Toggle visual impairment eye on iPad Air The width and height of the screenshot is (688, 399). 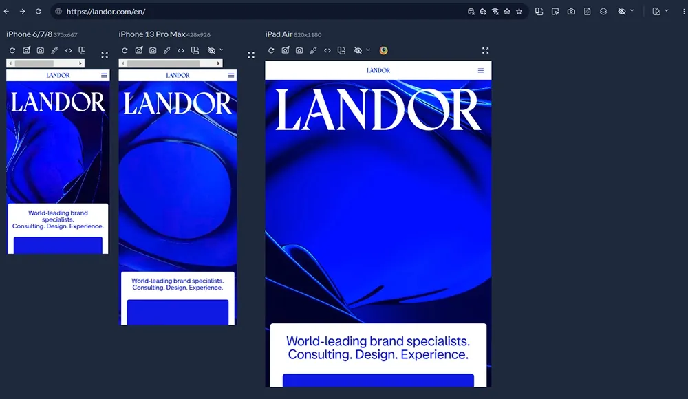(358, 50)
